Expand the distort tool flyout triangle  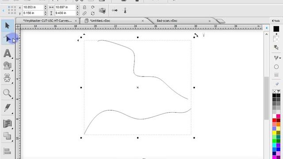click(x=12, y=129)
